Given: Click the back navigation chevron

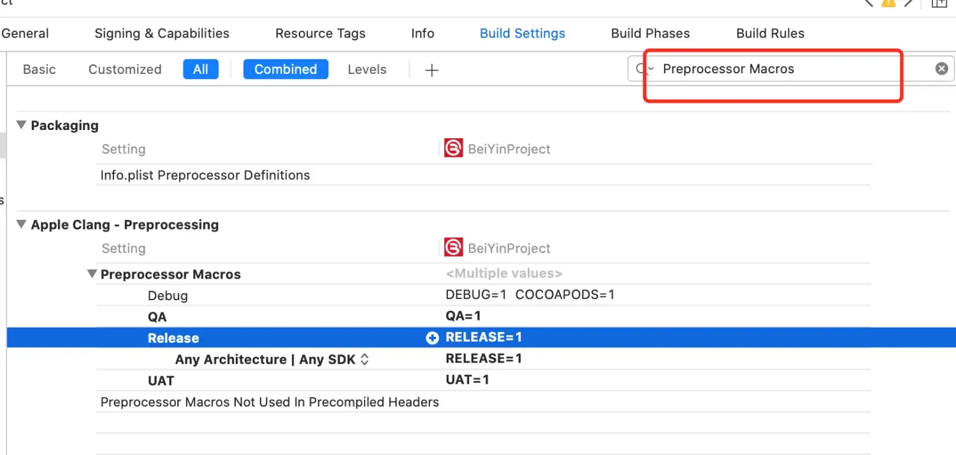Looking at the screenshot, I should click(x=868, y=3).
